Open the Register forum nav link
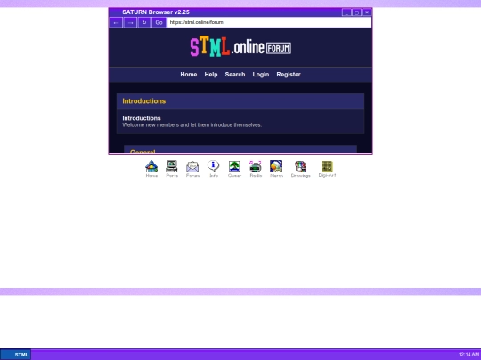 tap(289, 75)
